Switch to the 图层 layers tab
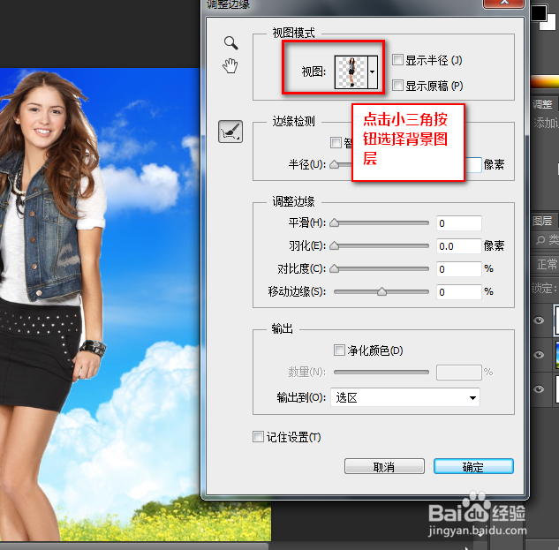Image resolution: width=559 pixels, height=550 pixels. point(542,221)
